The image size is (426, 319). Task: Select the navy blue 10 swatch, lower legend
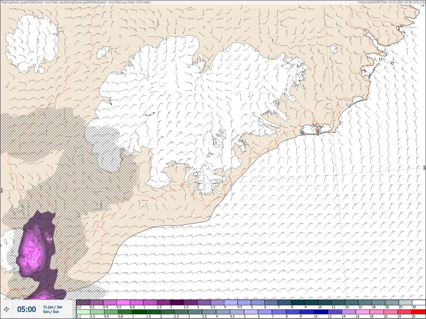click(320, 312)
